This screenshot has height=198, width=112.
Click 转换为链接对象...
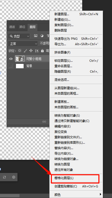pos(76,159)
